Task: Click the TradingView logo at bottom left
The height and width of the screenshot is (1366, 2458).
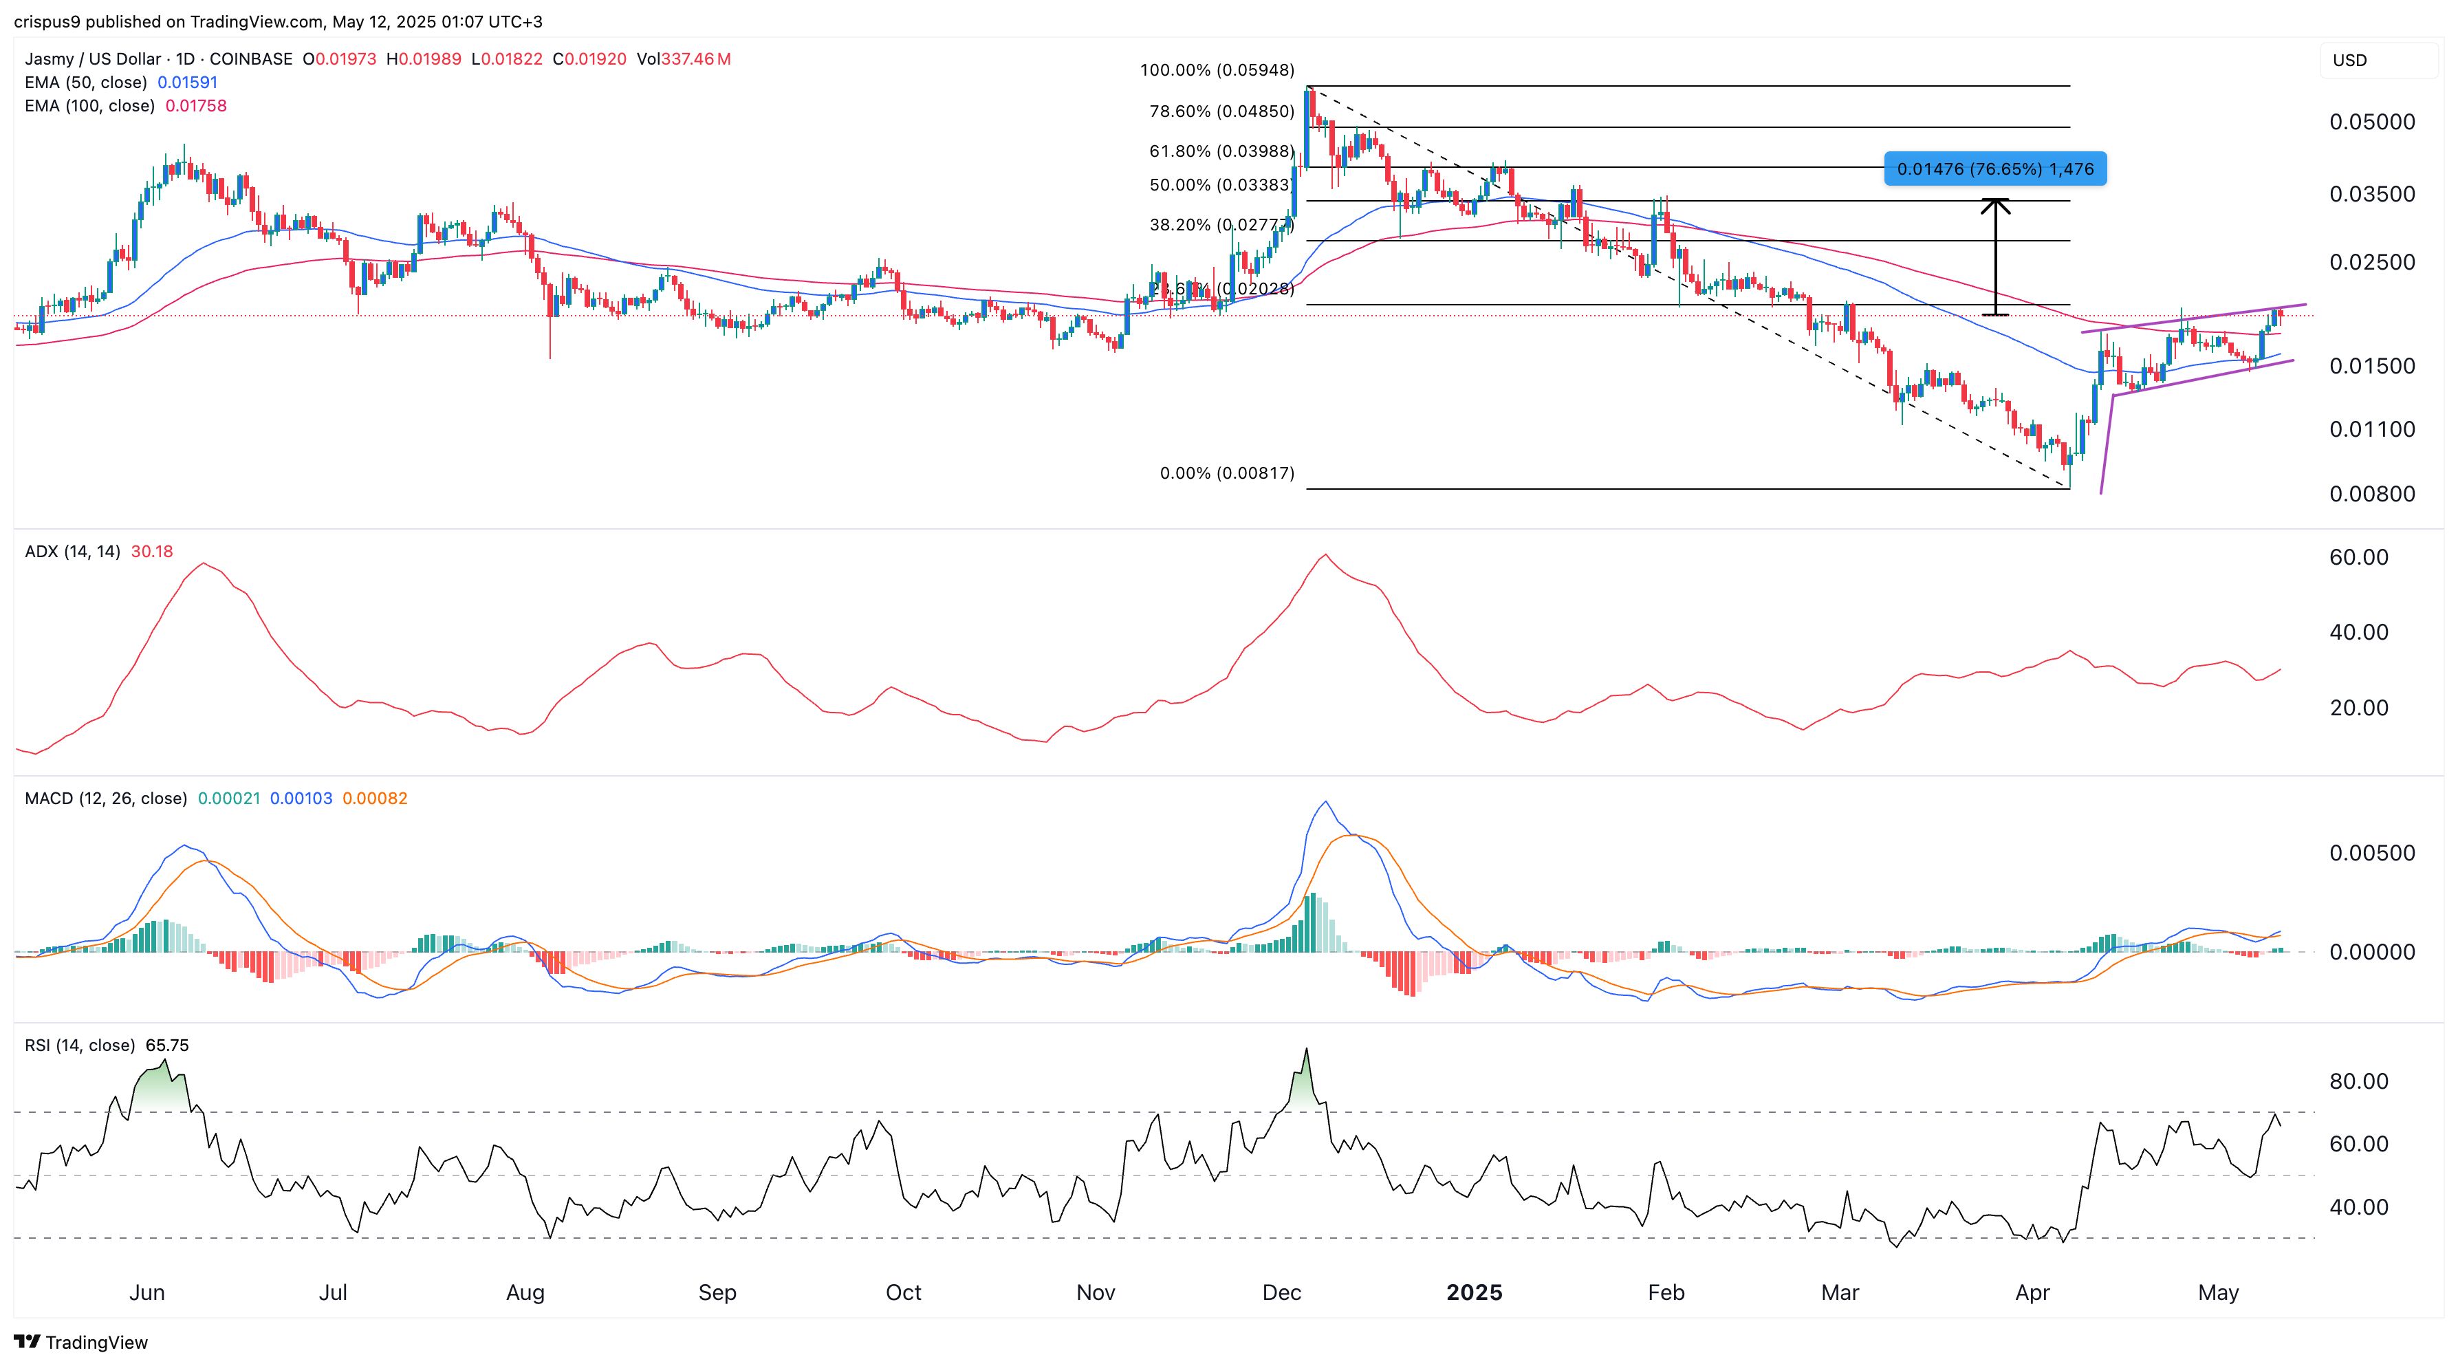Action: tap(82, 1342)
